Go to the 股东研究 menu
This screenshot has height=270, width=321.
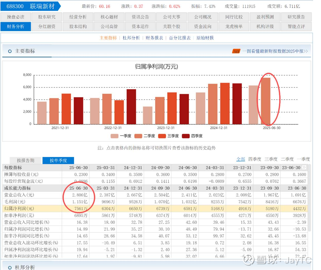[47, 17]
